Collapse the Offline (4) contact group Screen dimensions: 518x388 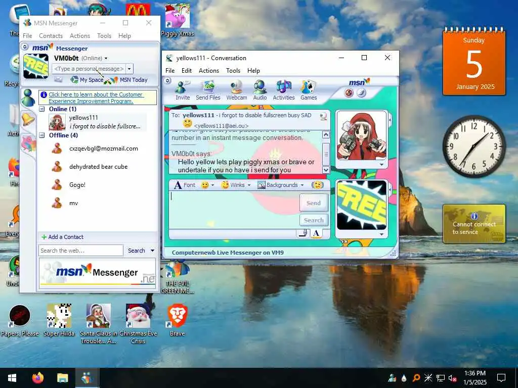tap(42, 135)
